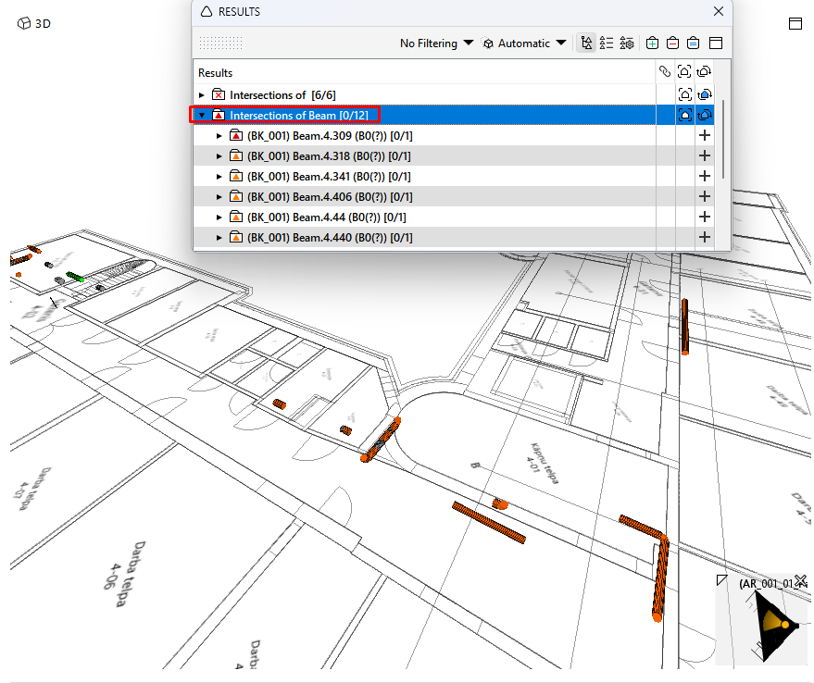This screenshot has width=814, height=683.
Task: Click the 3D view cube icon
Action: point(24,23)
